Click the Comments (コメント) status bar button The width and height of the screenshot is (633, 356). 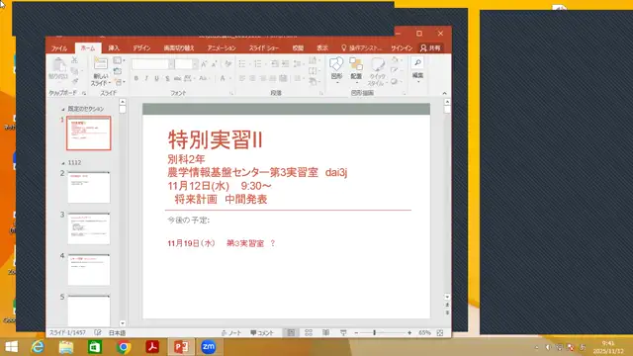click(262, 333)
